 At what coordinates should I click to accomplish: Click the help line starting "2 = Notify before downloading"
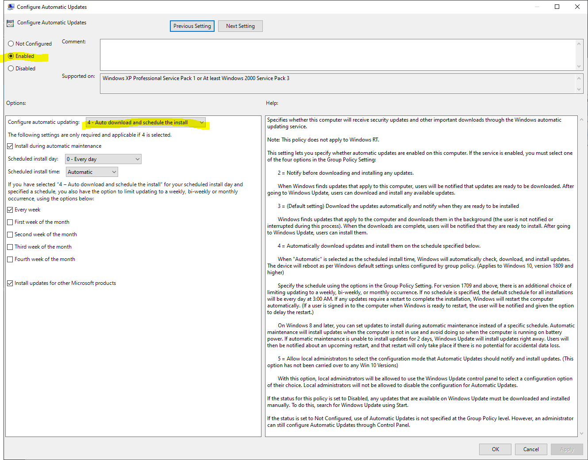346,173
